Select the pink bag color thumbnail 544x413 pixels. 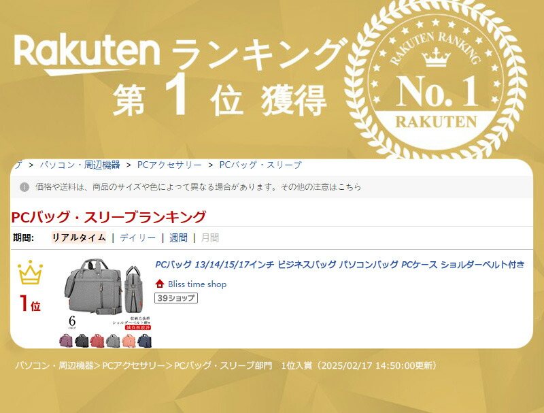(129, 340)
